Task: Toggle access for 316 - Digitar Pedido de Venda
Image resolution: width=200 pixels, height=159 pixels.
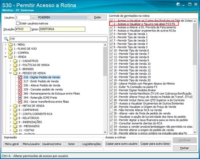Action: 20,77
